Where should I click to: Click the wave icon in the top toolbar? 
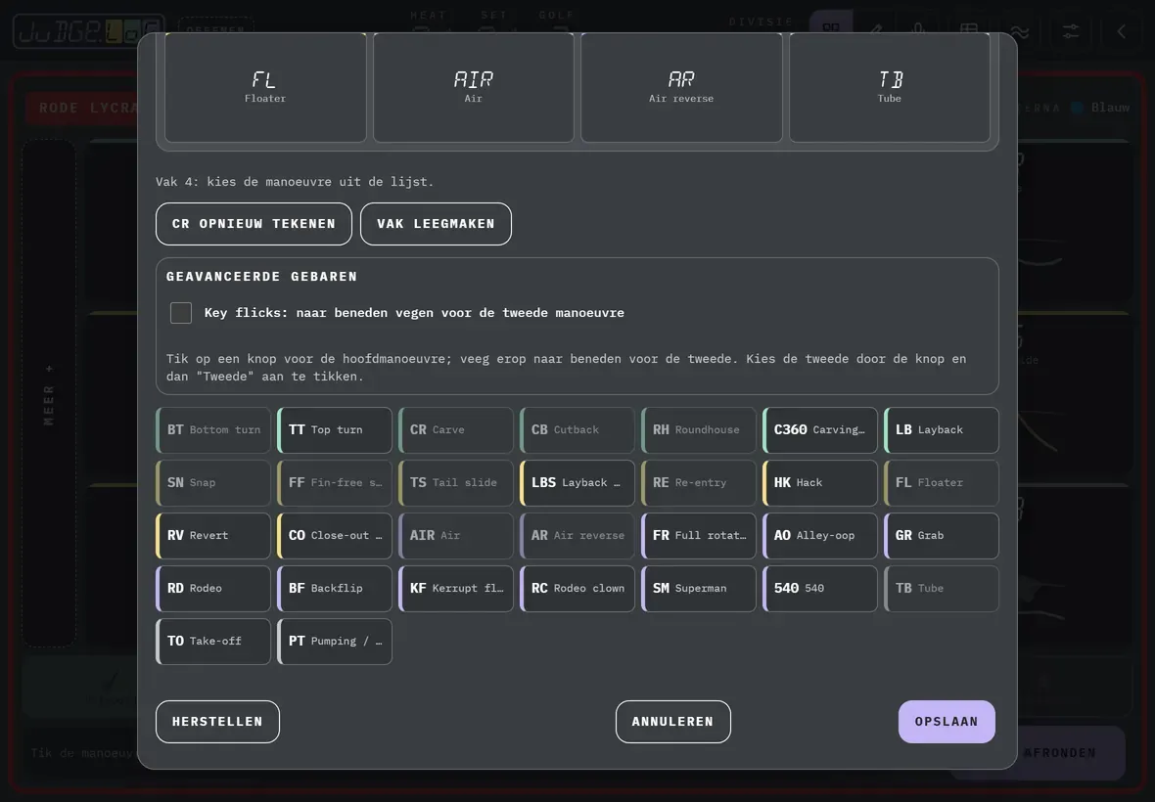pyautogui.click(x=1020, y=31)
